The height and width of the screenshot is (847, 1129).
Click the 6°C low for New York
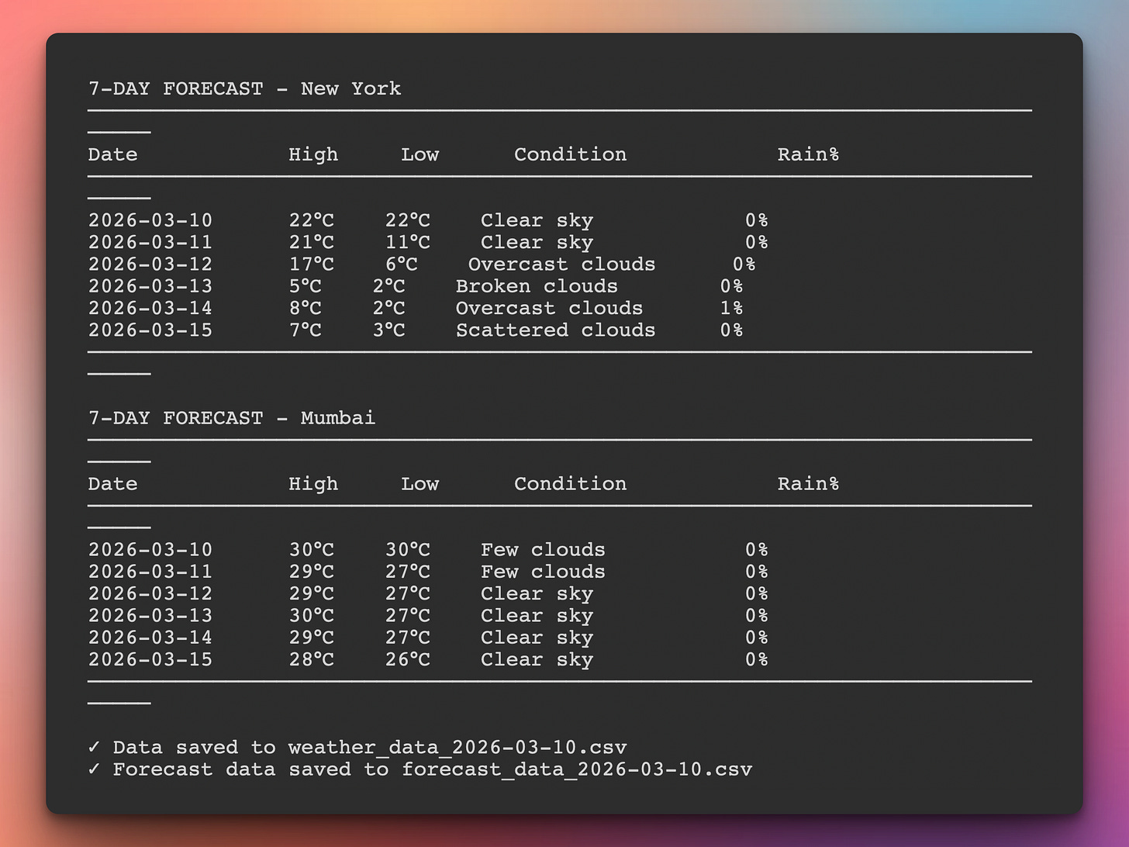pyautogui.click(x=402, y=264)
